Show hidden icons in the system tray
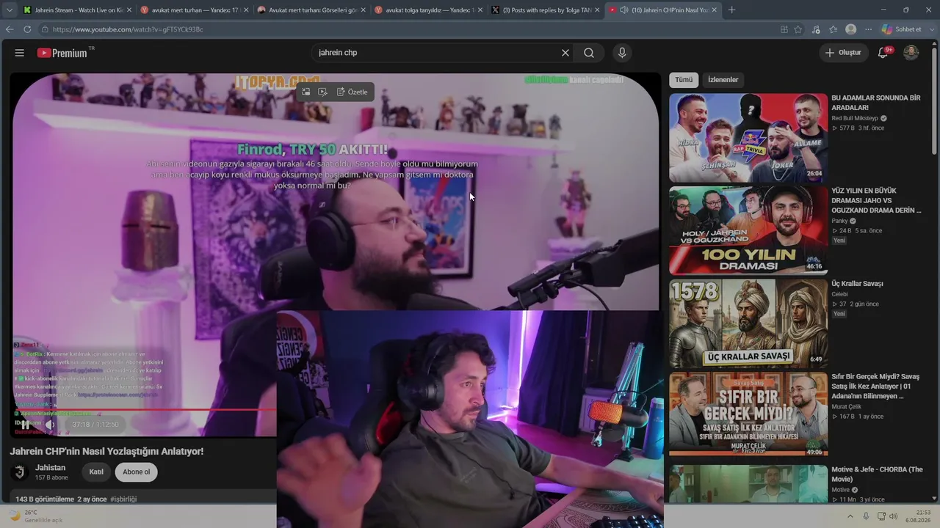Screen dimensions: 940x528 pos(850,516)
